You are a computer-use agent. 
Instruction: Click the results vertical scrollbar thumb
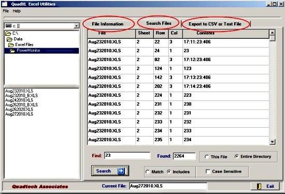click(272, 38)
